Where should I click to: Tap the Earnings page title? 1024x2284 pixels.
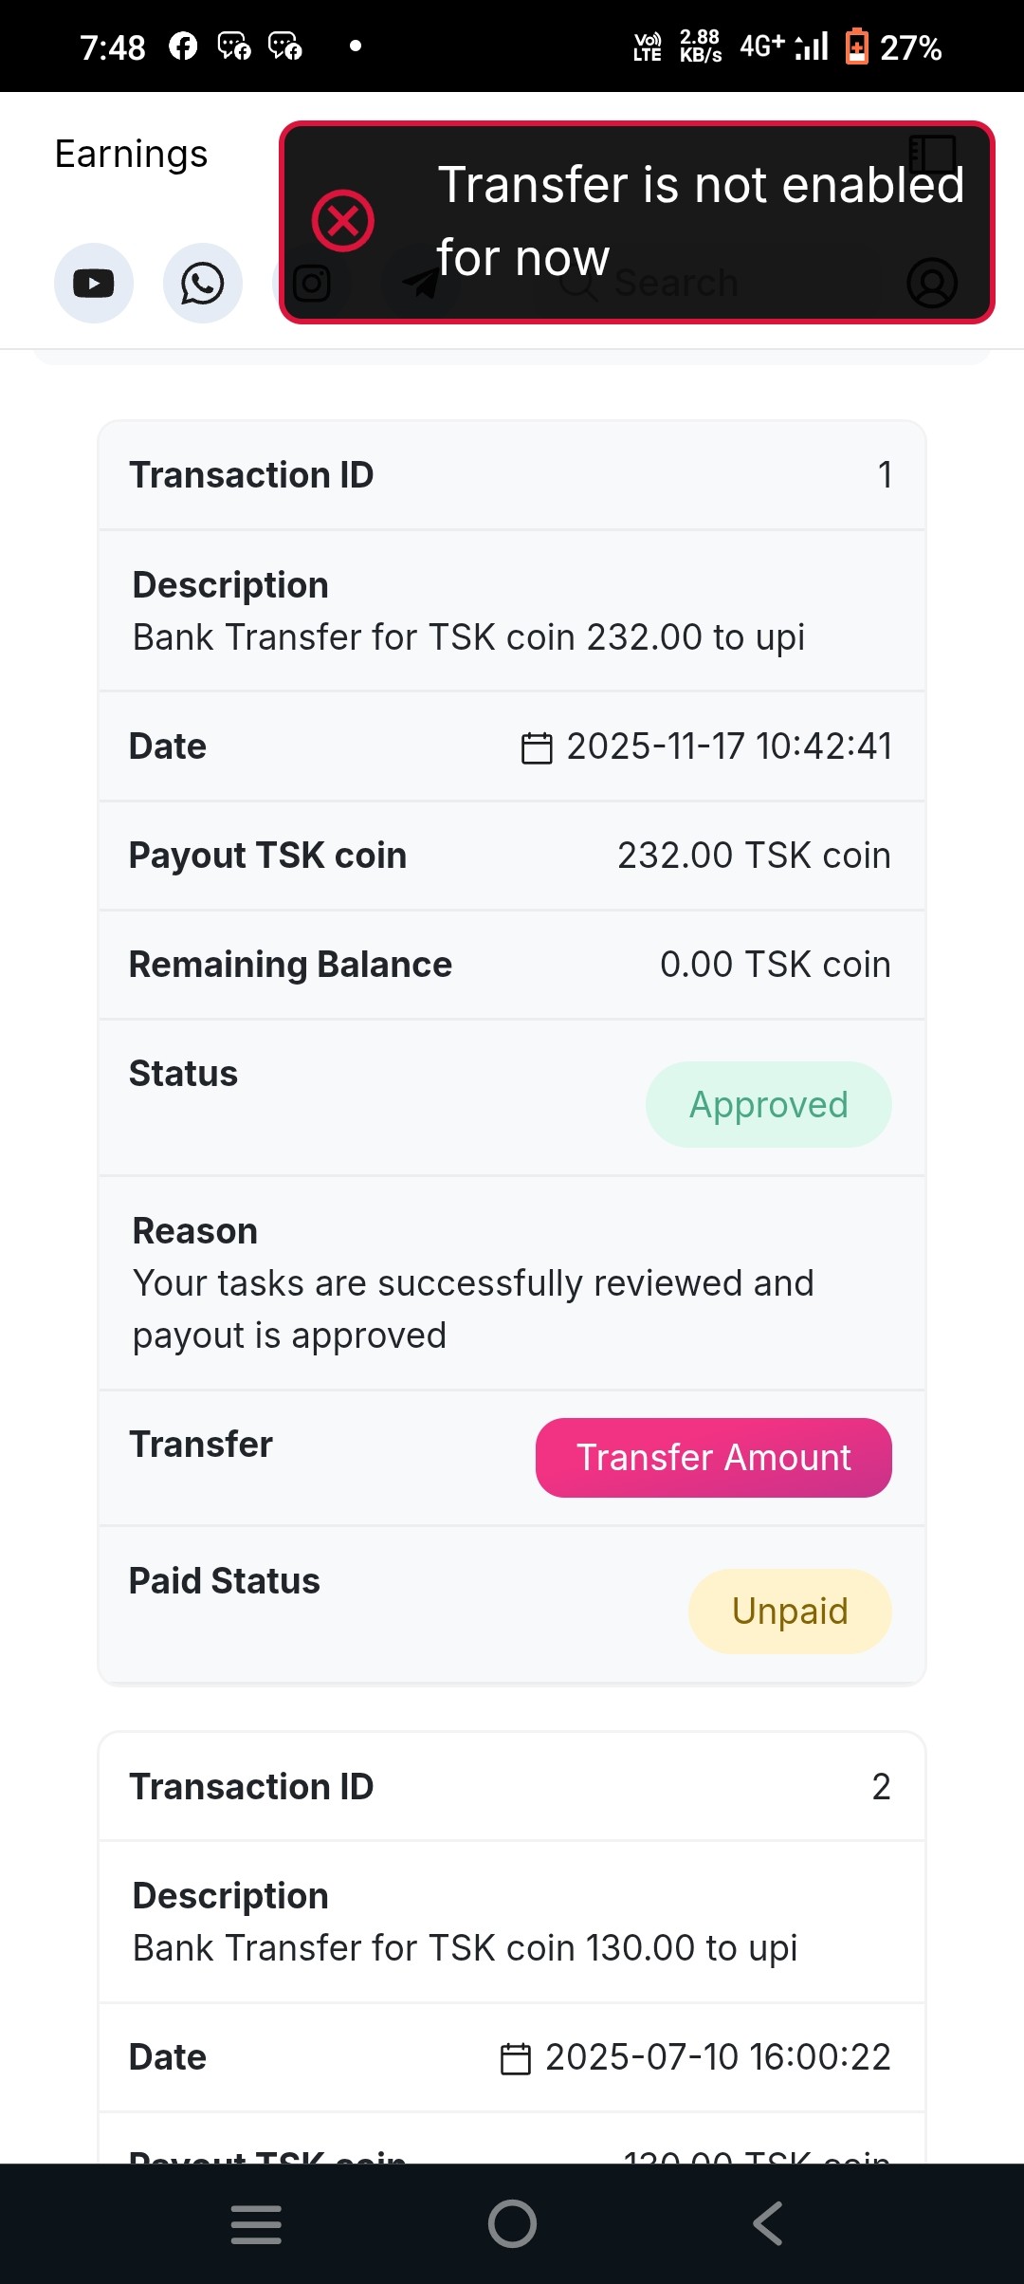[x=131, y=154]
